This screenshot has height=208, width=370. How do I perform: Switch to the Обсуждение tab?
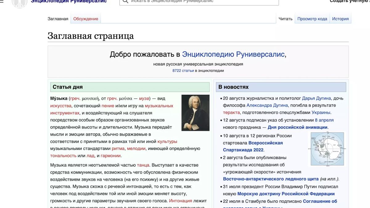click(86, 19)
